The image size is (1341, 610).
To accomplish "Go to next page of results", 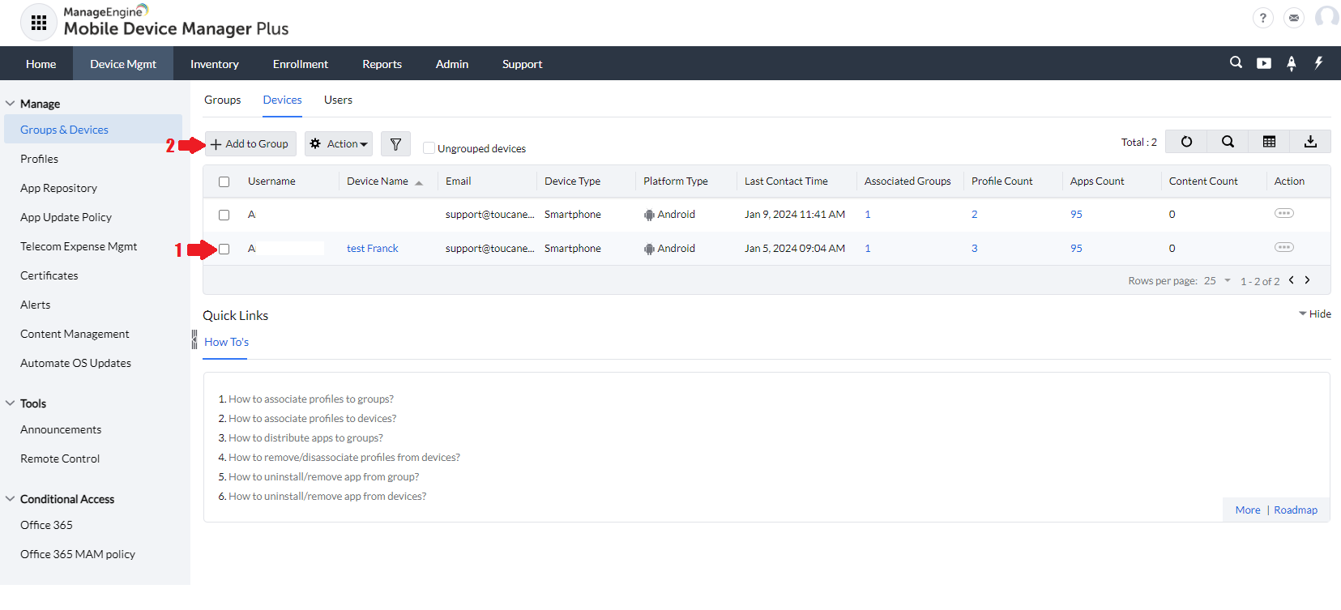I will tap(1307, 279).
